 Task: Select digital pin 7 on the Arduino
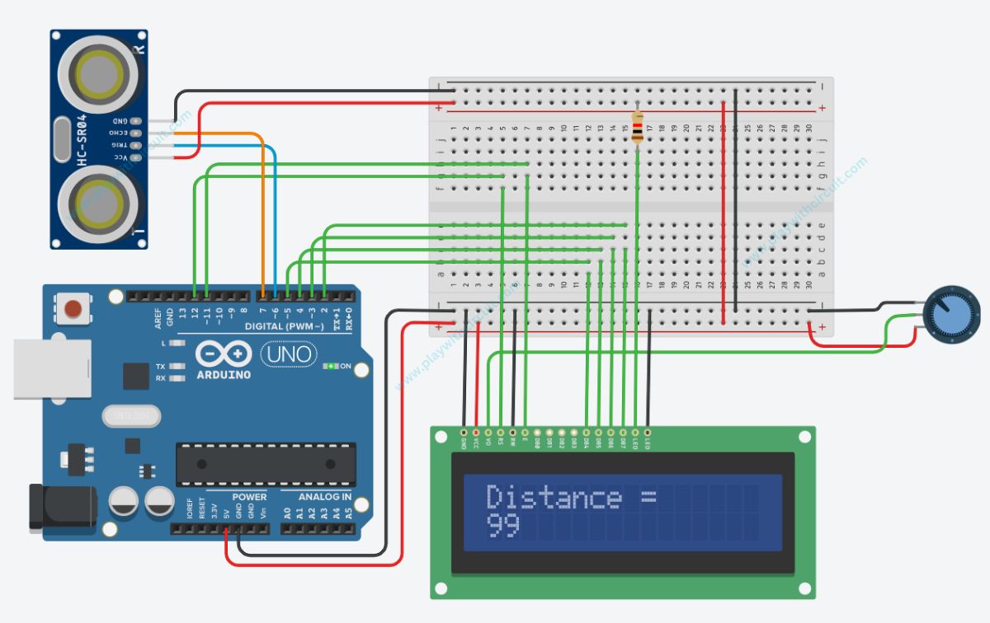[x=263, y=295]
